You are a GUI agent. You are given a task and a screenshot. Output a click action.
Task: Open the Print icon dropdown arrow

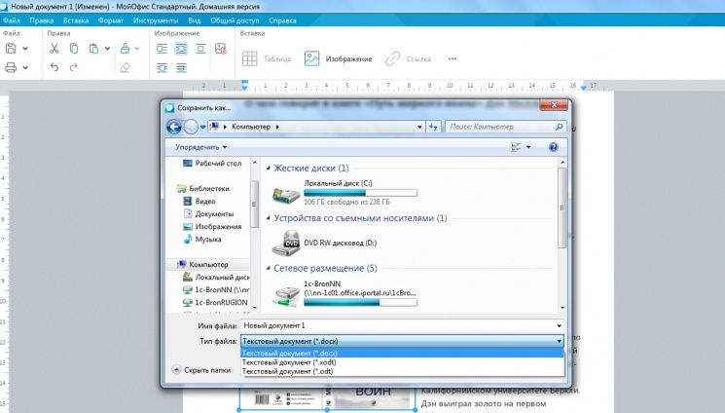[x=25, y=67]
